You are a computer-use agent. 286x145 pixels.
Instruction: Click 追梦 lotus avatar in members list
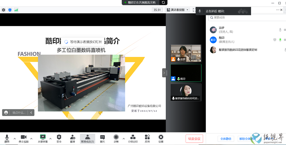[213, 30]
